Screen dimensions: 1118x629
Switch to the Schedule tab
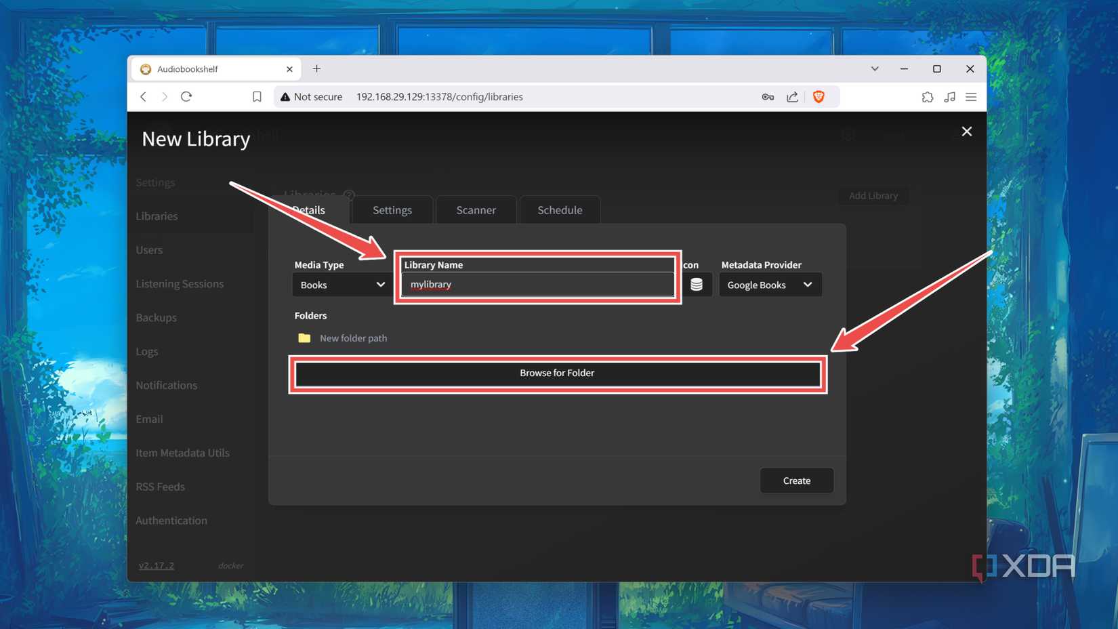click(560, 210)
